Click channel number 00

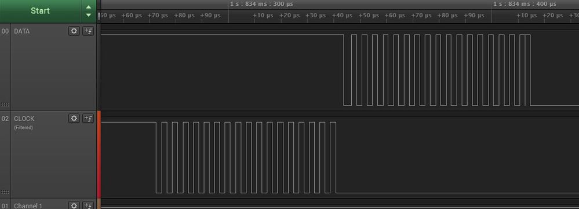pyautogui.click(x=5, y=31)
